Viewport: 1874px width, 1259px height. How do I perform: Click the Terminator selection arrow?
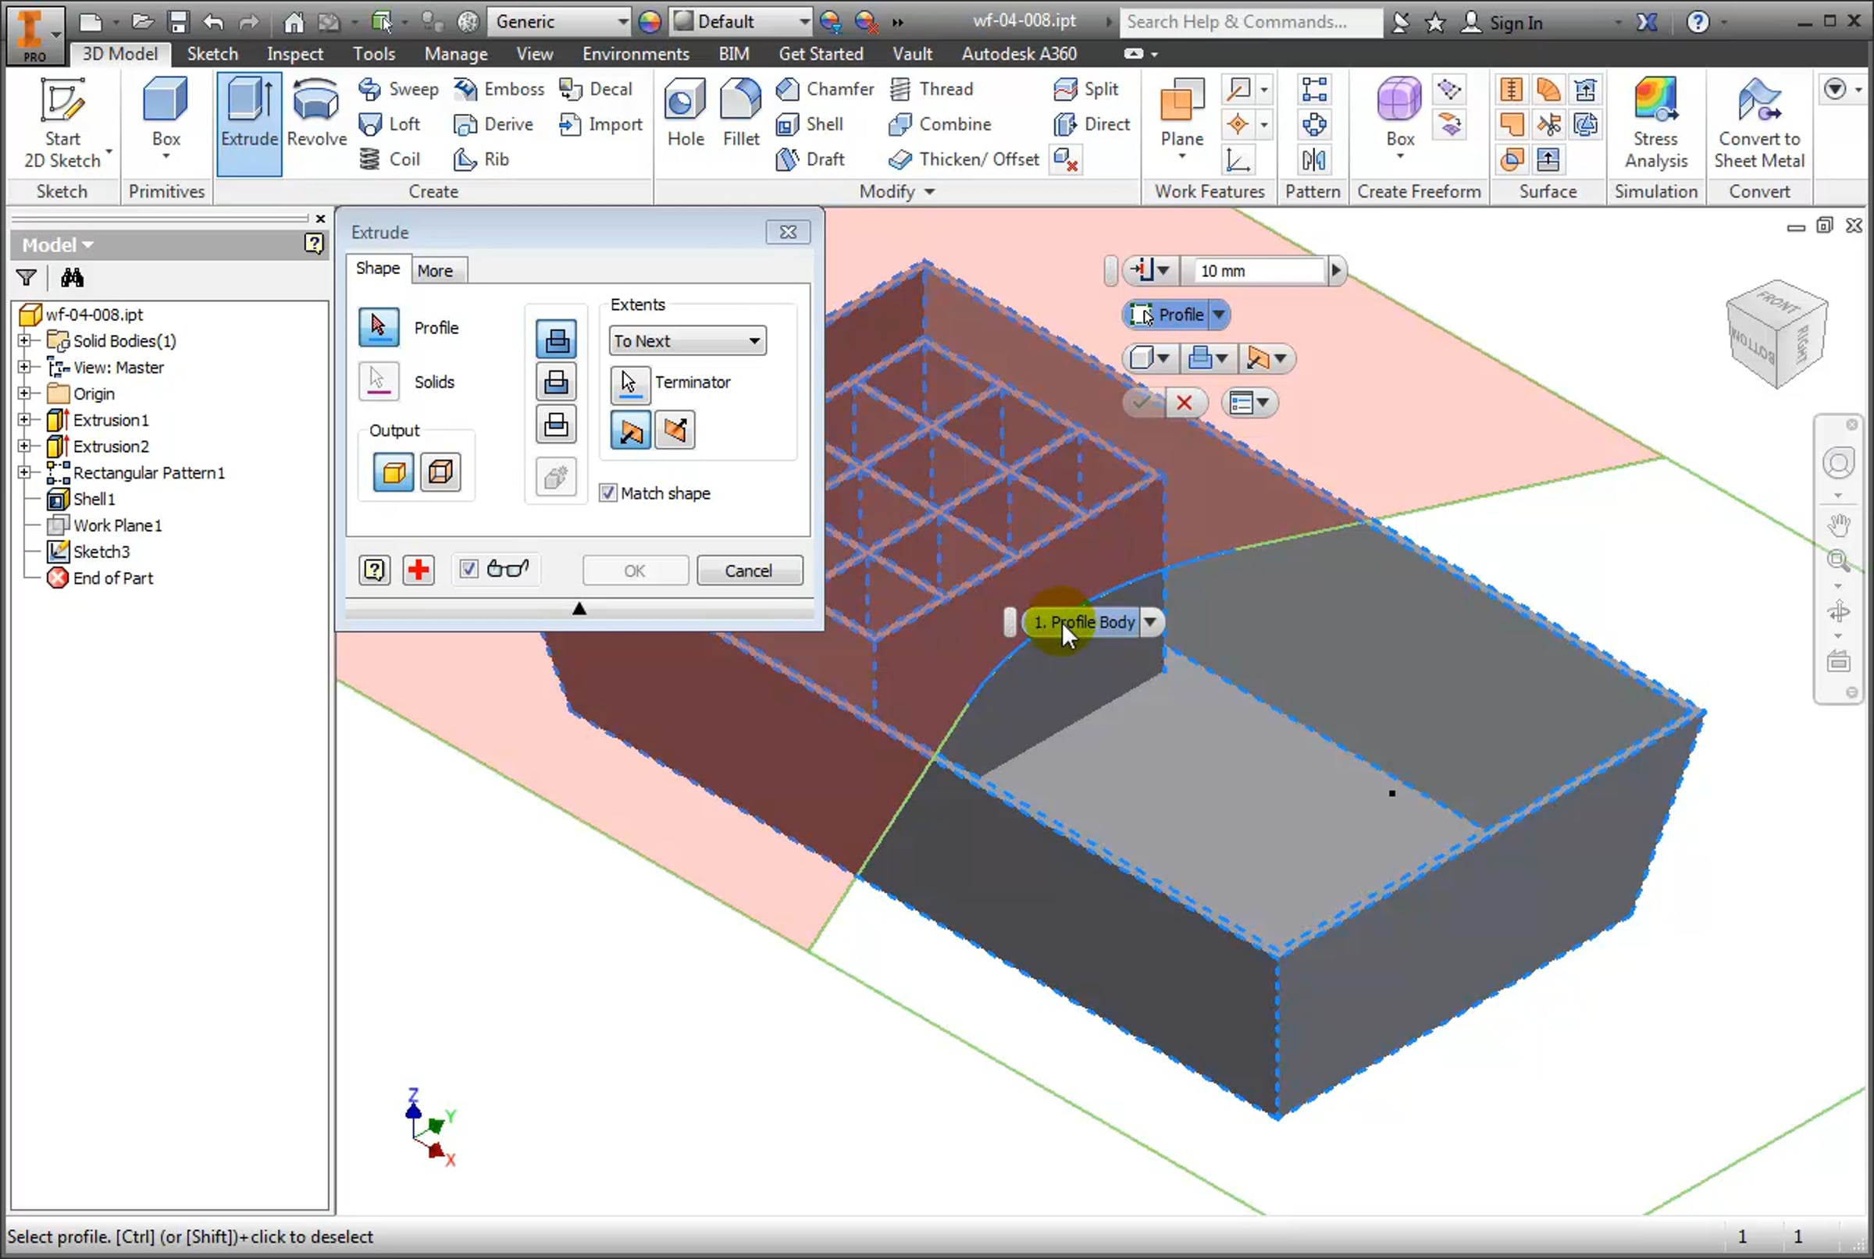630,383
